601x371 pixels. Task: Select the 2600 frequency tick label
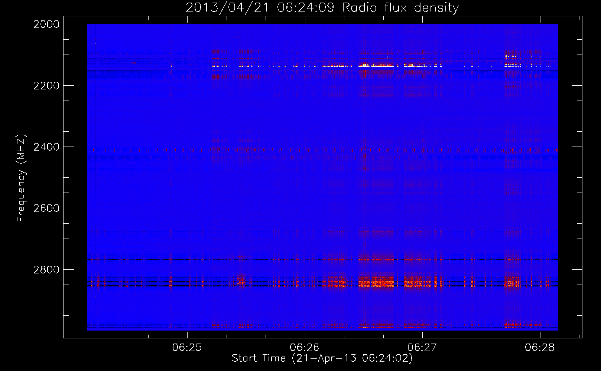click(46, 208)
